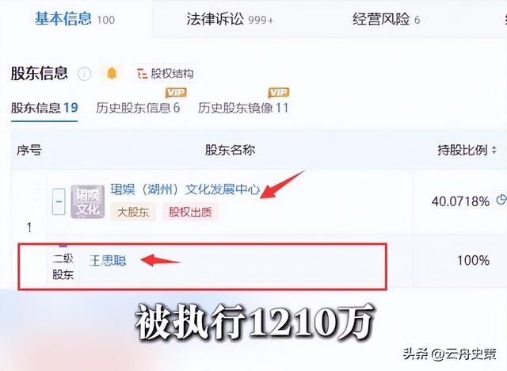This screenshot has height=371, width=507.
Task: Open the 股权结构 equity structure view
Action: tap(166, 74)
